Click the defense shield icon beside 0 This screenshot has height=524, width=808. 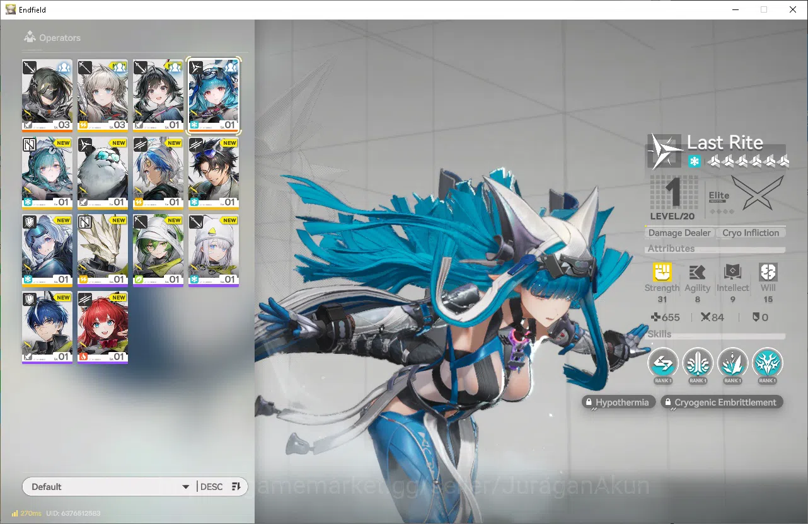(x=756, y=317)
